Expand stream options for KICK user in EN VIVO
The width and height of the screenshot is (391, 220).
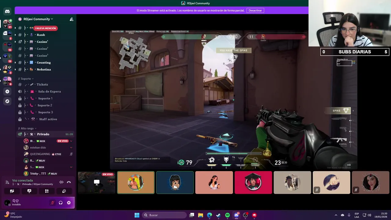coord(71,141)
